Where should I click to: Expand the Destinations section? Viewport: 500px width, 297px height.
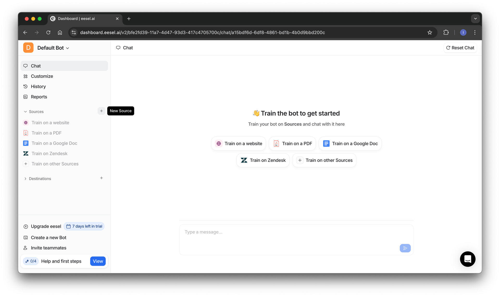37,179
